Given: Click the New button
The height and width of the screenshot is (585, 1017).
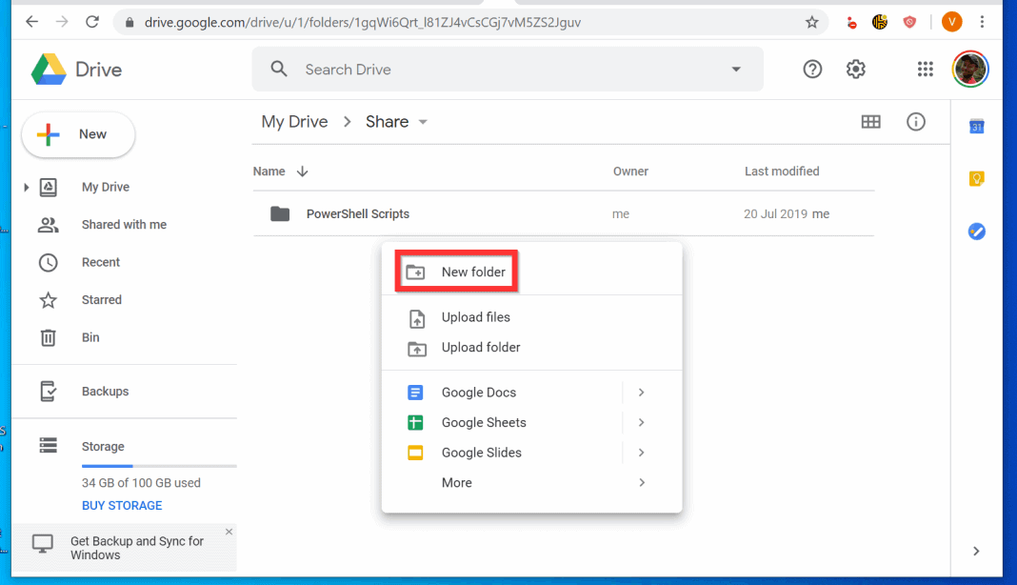Looking at the screenshot, I should [x=78, y=134].
